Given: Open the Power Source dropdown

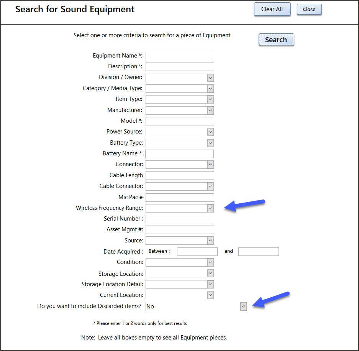Looking at the screenshot, I should [x=210, y=132].
